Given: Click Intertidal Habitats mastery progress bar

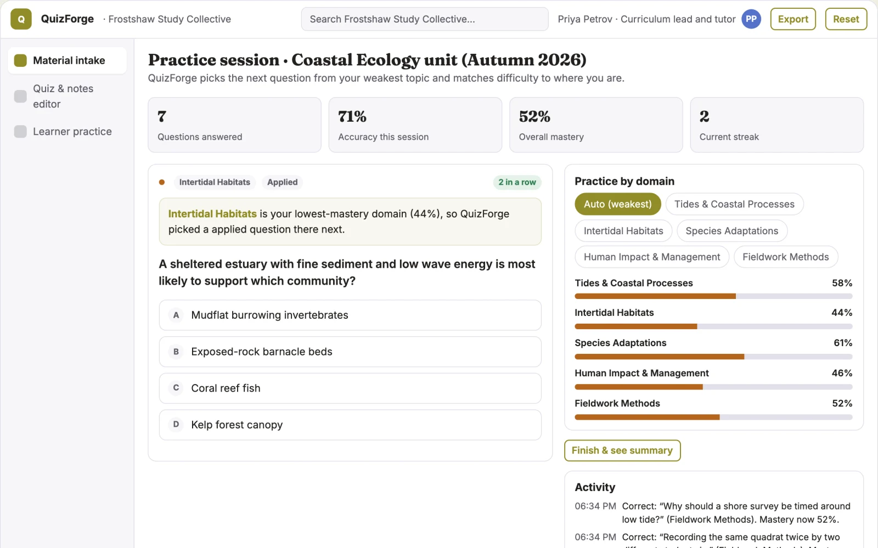Looking at the screenshot, I should click(x=713, y=326).
